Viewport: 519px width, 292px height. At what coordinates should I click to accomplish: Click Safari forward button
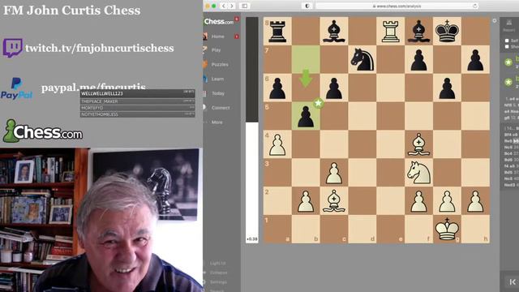232,6
